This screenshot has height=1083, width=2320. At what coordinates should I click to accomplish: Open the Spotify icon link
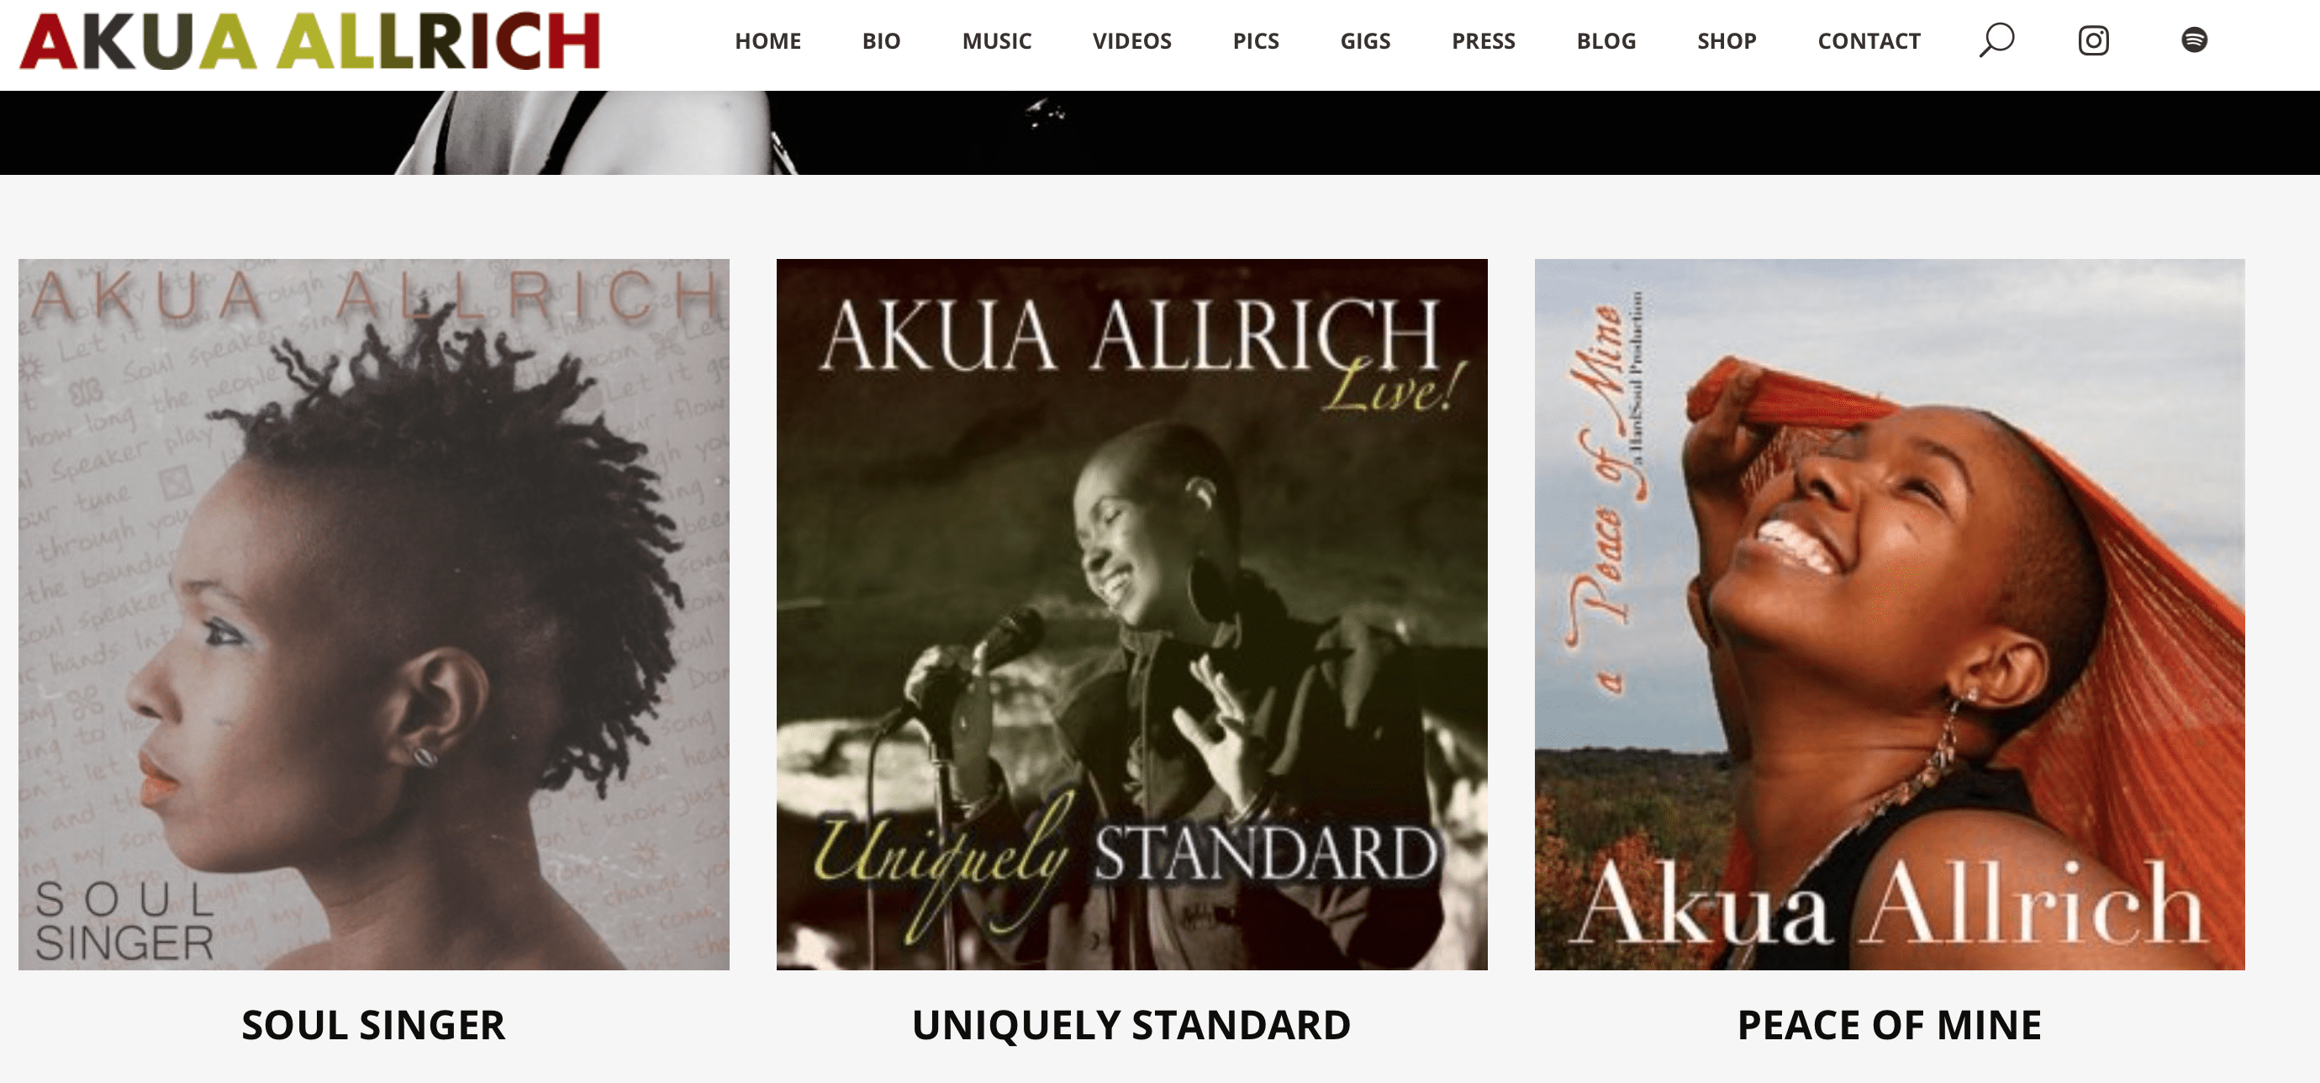click(x=2194, y=40)
